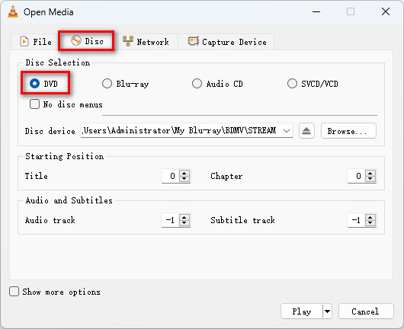Click the Chapter number field
Image resolution: width=404 pixels, height=329 pixels.
click(356, 176)
